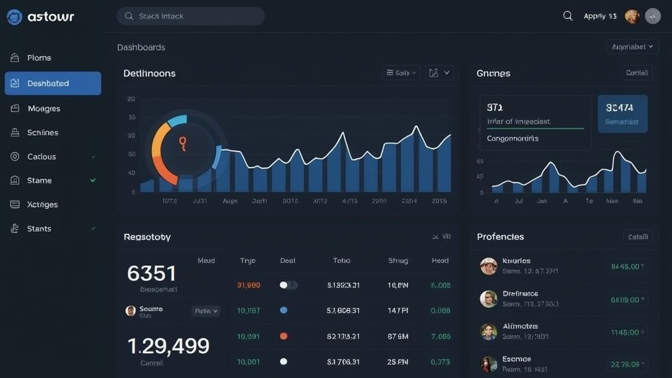Open the user avatar photo in header
Image resolution: width=672 pixels, height=378 pixels.
click(x=632, y=16)
